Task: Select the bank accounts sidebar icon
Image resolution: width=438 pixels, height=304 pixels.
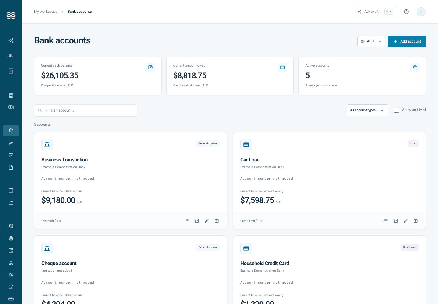Action: [x=11, y=131]
